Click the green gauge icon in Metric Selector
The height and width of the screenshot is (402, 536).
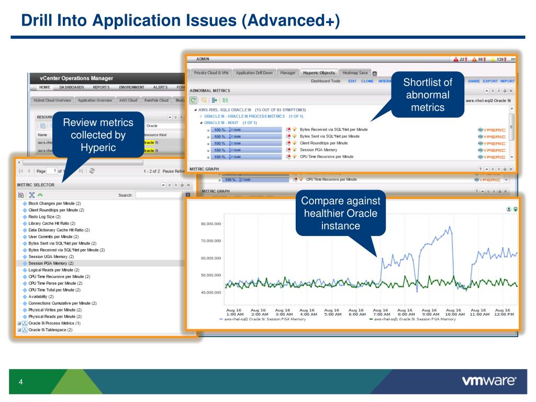[40, 195]
